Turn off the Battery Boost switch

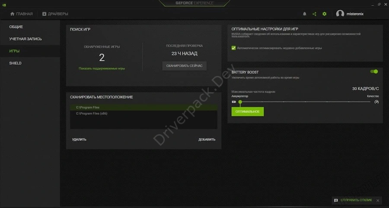tap(374, 72)
